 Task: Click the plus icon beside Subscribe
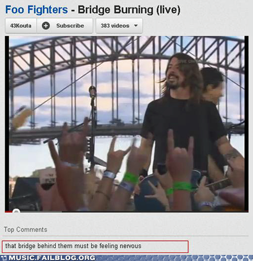tap(46, 26)
